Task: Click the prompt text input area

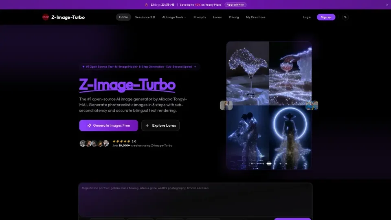Action: point(195,200)
